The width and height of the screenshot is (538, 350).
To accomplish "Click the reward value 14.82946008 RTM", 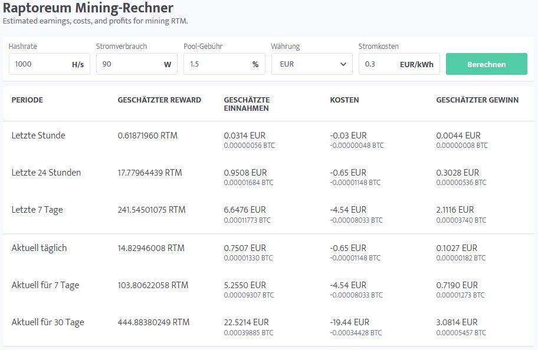I will (151, 248).
